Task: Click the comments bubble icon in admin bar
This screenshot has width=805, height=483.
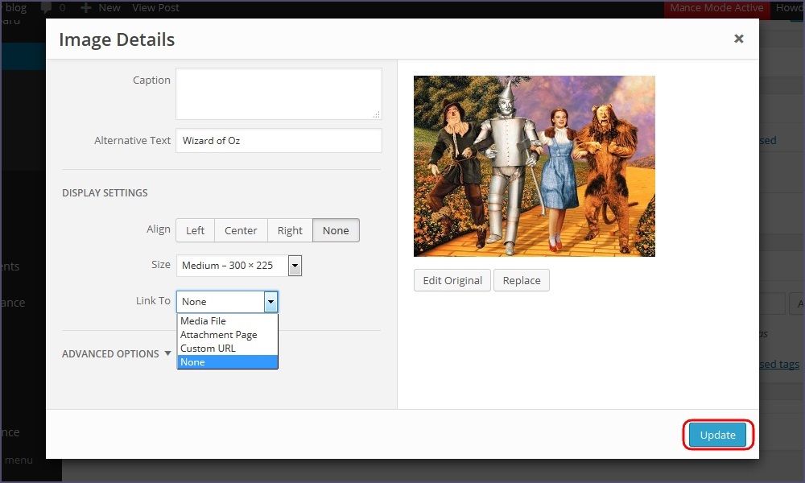Action: [47, 7]
